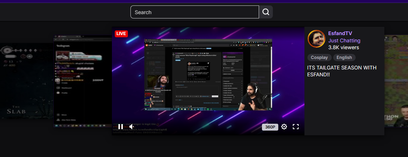Select the English tag
Image resolution: width=408 pixels, height=157 pixels.
pos(344,58)
